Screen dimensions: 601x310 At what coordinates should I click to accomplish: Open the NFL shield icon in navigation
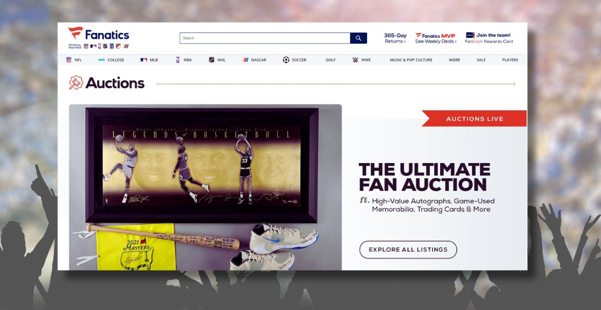pos(69,60)
